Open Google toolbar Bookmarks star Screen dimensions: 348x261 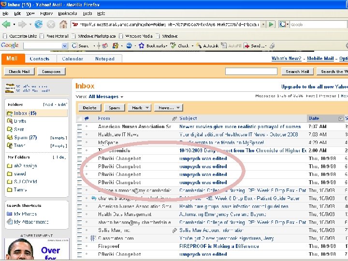(141, 46)
